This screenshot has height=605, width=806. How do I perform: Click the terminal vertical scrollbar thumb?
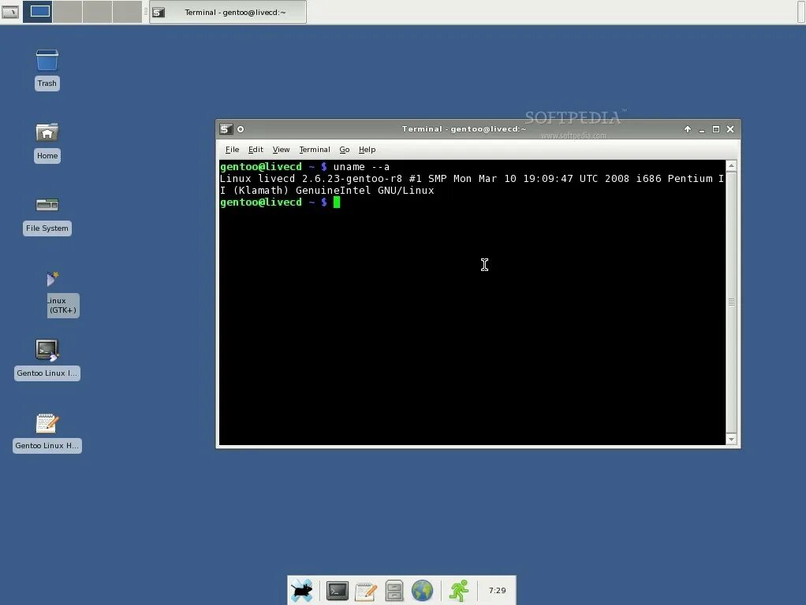click(731, 302)
